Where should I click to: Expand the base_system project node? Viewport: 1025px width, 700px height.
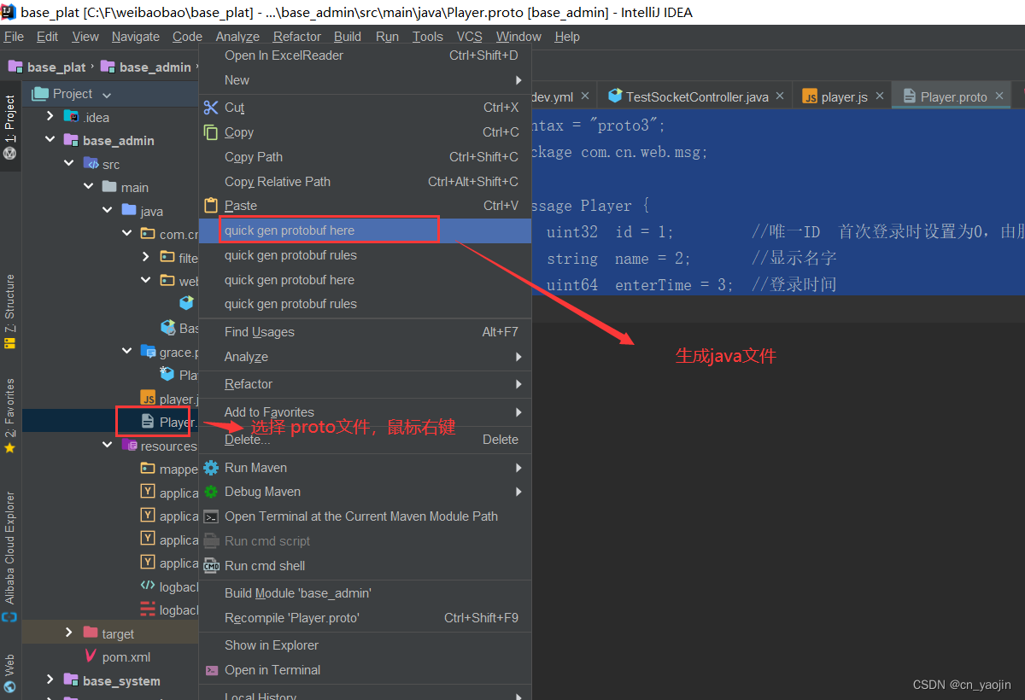(x=50, y=680)
